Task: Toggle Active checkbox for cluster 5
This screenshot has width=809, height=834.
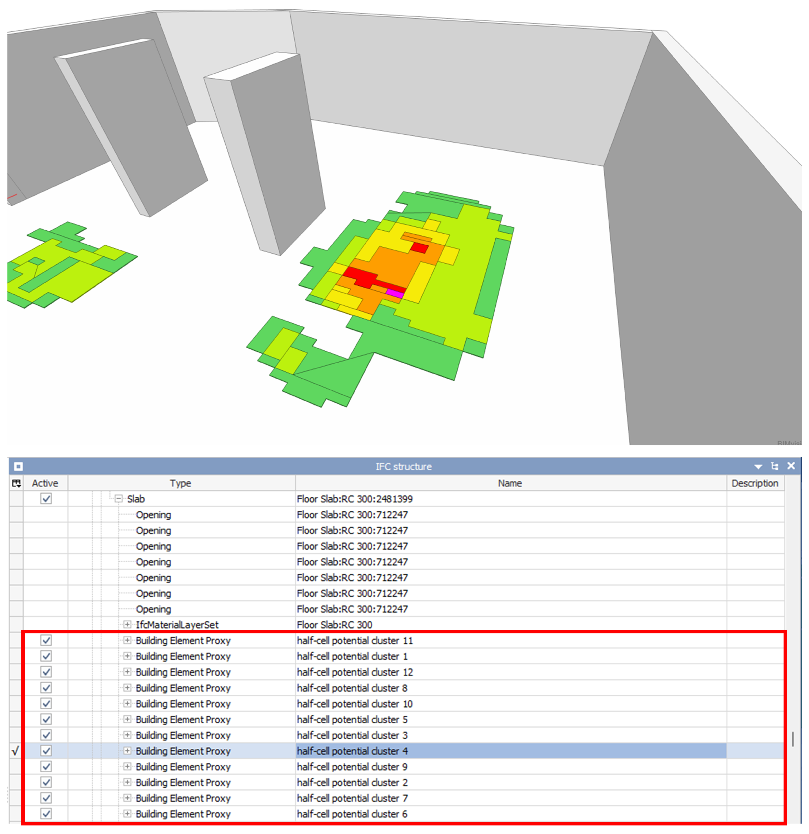Action: [x=46, y=719]
